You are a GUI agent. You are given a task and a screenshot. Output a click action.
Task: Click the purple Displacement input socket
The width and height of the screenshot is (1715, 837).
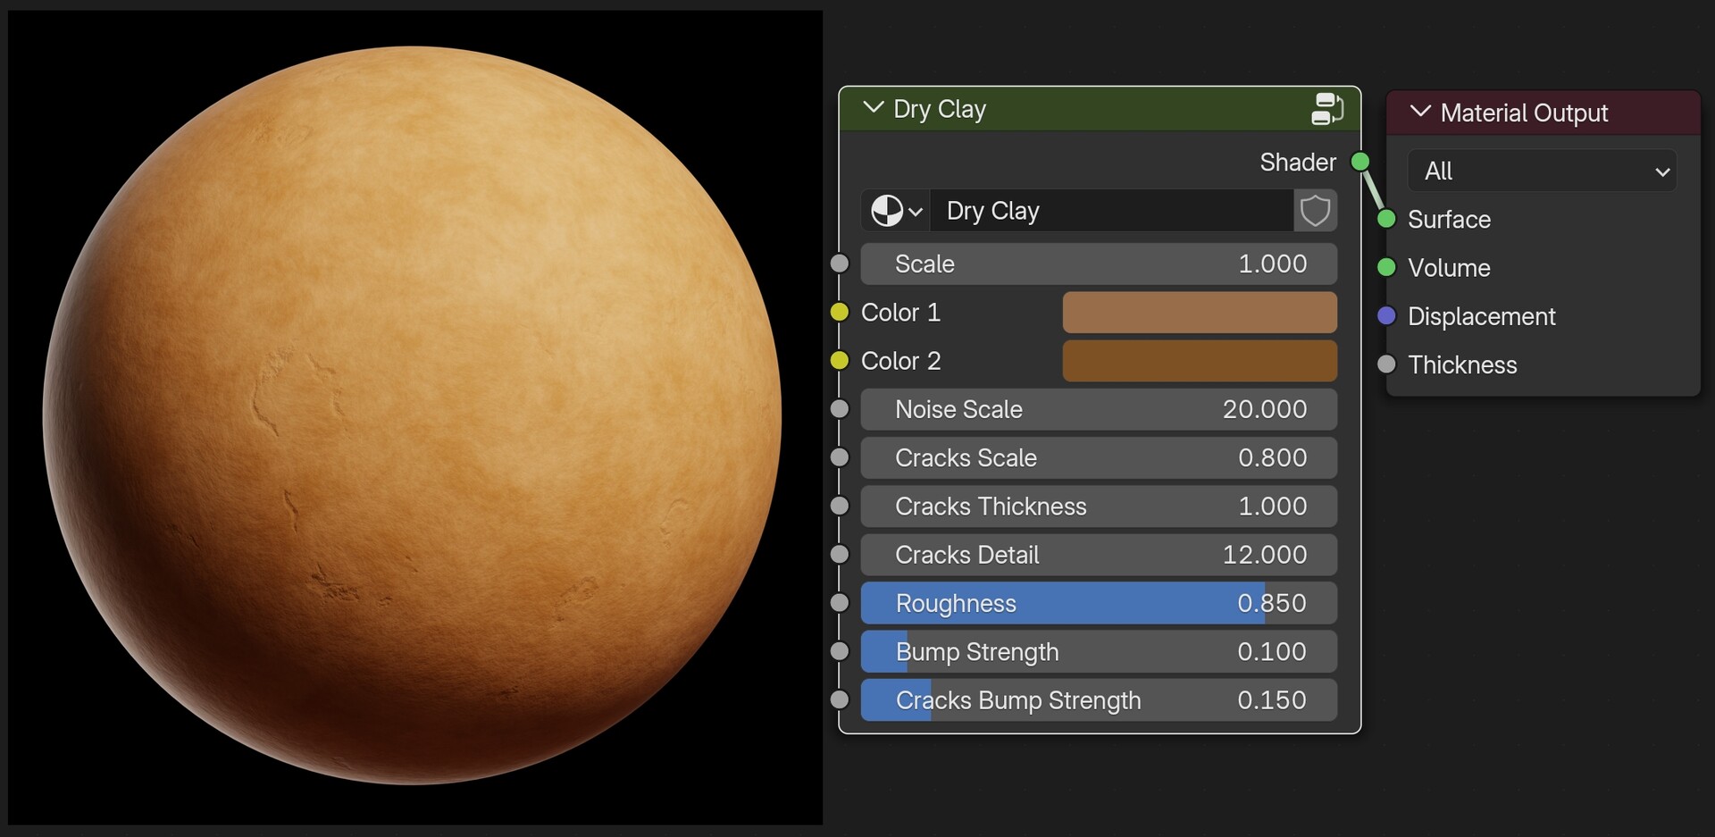tap(1385, 315)
